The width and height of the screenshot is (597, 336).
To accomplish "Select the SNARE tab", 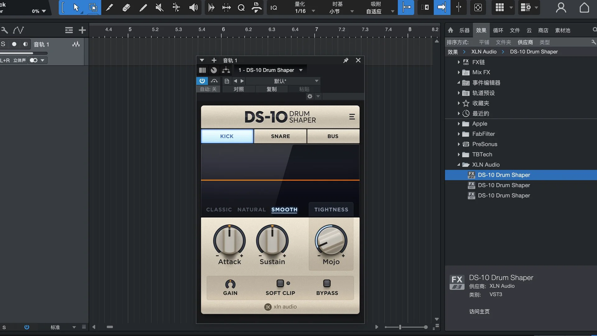I will pyautogui.click(x=280, y=136).
